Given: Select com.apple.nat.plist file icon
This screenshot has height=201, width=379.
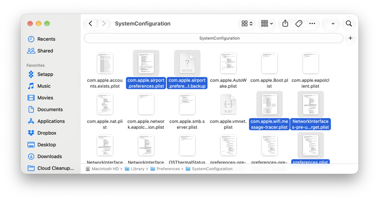Looking at the screenshot, I should (x=105, y=104).
